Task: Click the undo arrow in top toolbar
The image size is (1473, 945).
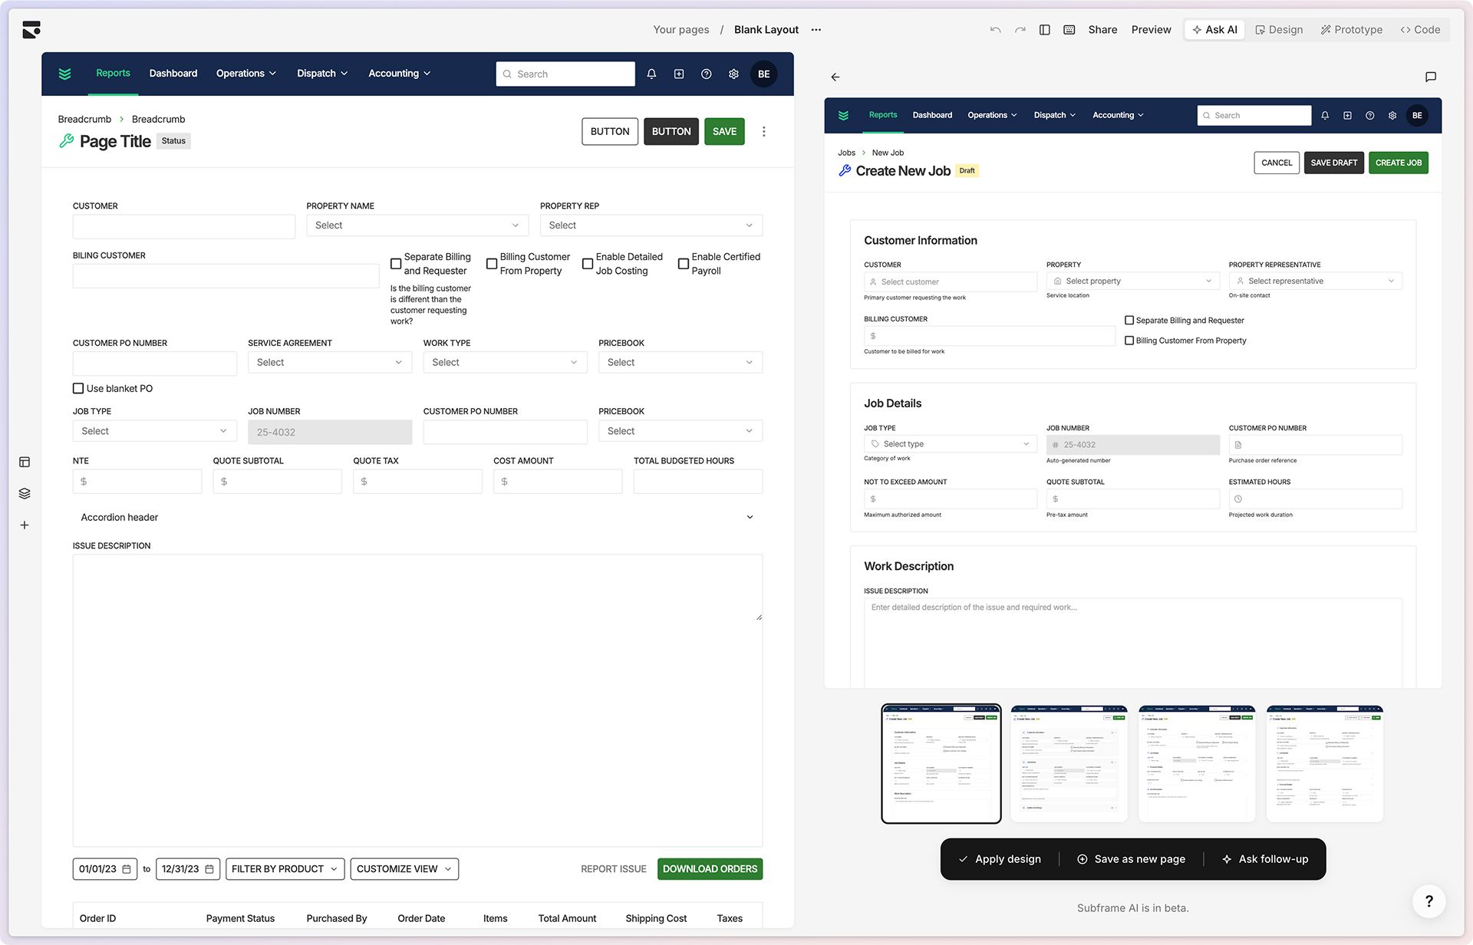Action: click(x=995, y=30)
